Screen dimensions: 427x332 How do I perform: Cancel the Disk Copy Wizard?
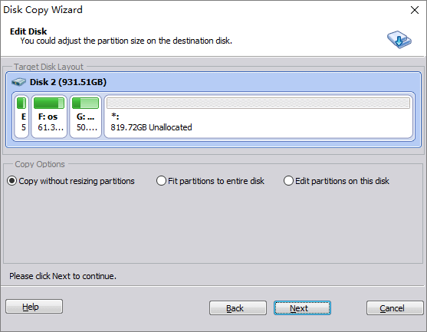click(395, 308)
